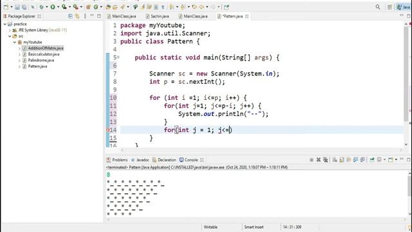The image size is (412, 232).
Task: Click Remove All Terminated Launches icon
Action: point(325,160)
